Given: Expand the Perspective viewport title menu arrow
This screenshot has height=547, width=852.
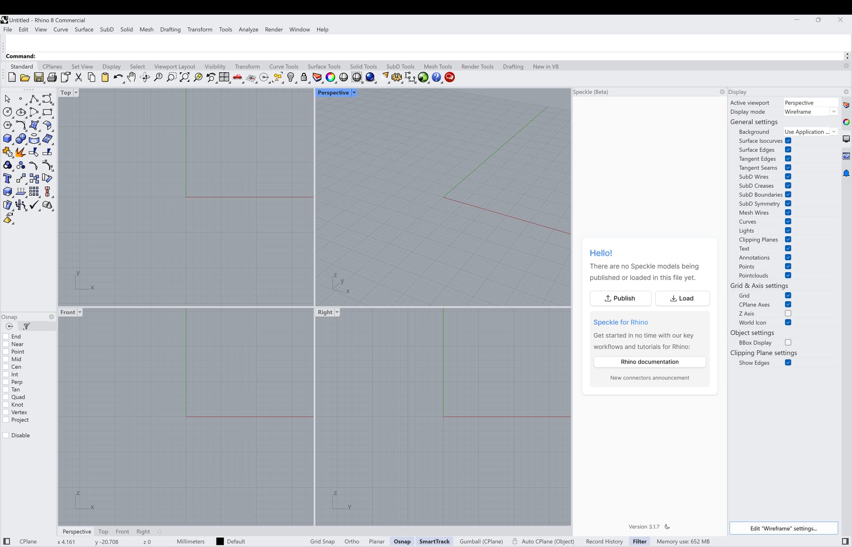Looking at the screenshot, I should (354, 93).
